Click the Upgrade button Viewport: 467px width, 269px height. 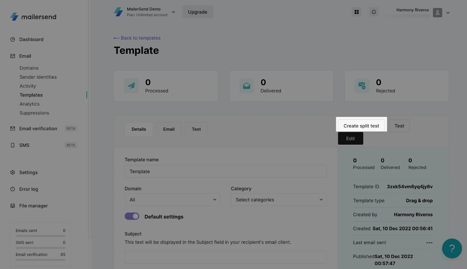[x=198, y=12]
